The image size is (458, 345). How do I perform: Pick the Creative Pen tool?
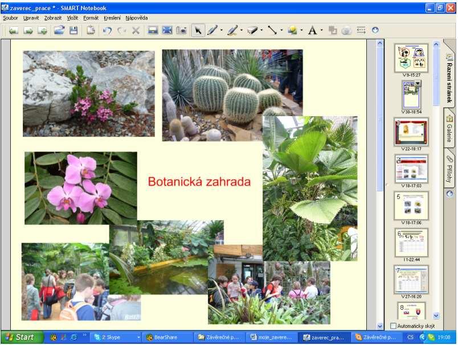click(232, 30)
